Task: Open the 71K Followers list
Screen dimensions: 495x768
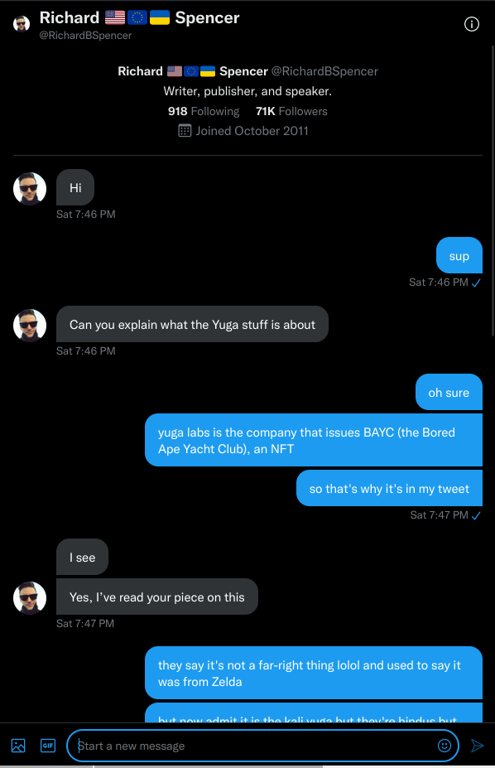Action: (291, 111)
